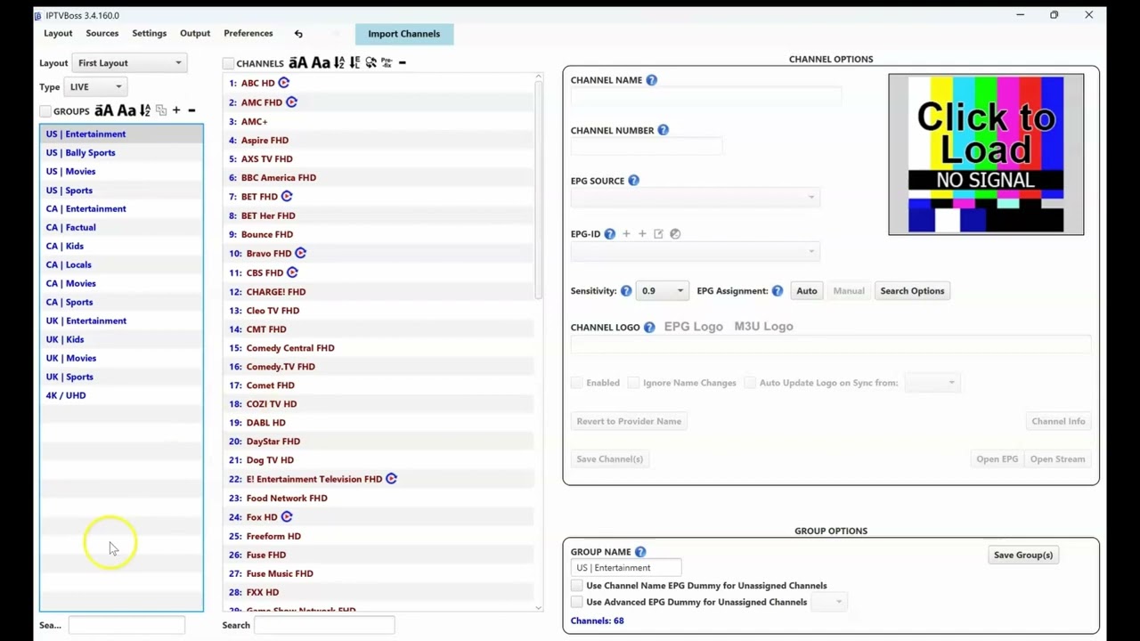Select the 4K / UHD group
Viewport: 1140px width, 641px height.
point(121,396)
